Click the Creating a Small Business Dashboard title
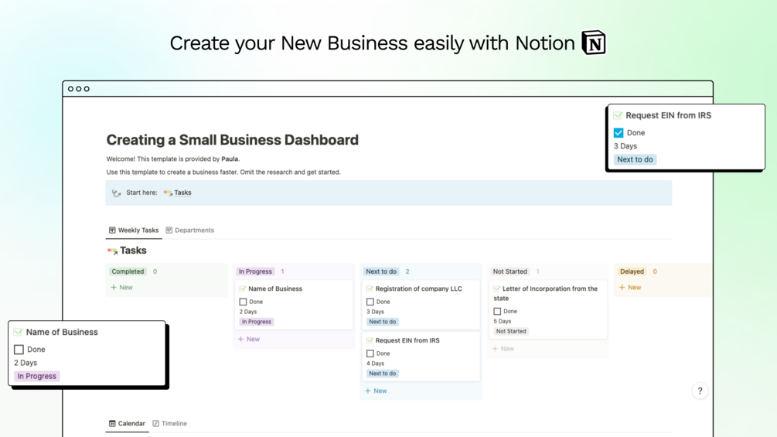 click(233, 140)
